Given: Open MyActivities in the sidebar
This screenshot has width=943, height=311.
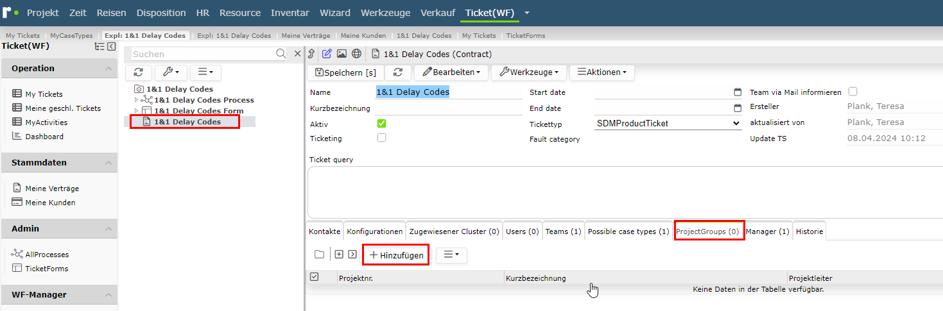Looking at the screenshot, I should 46,122.
